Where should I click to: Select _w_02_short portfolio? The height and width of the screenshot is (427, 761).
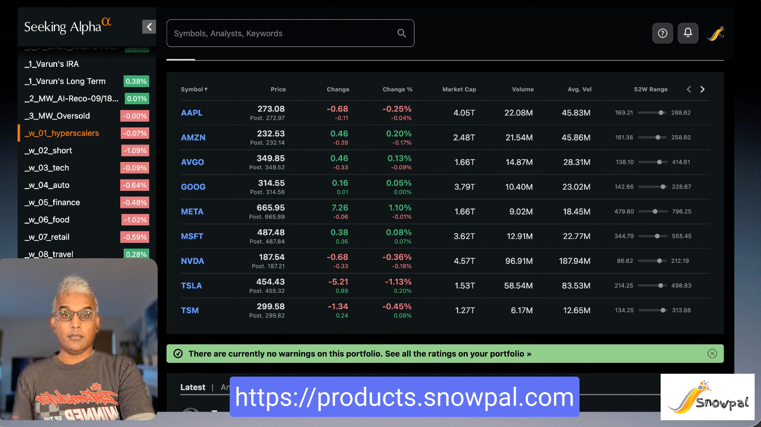pyautogui.click(x=48, y=151)
